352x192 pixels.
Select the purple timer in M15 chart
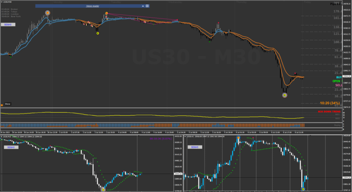[x=161, y=139]
